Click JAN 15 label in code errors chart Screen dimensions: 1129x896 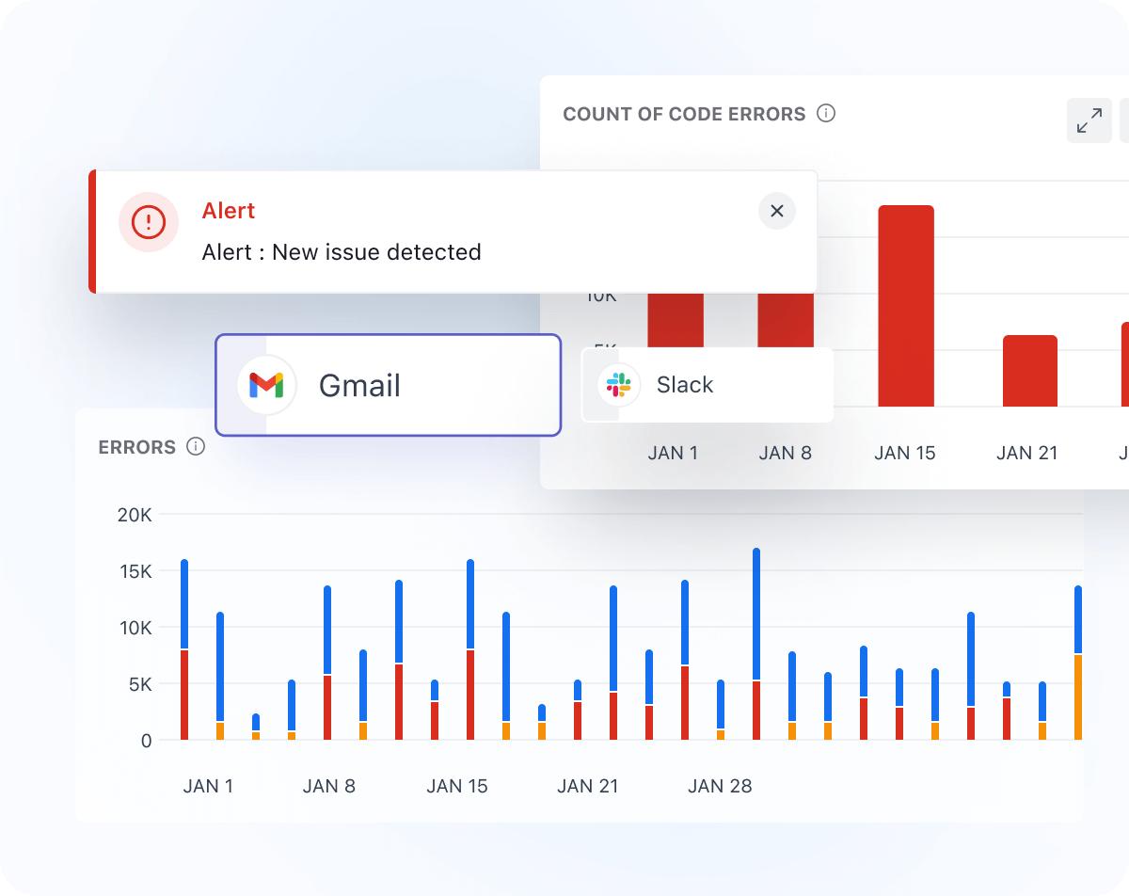[x=905, y=453]
